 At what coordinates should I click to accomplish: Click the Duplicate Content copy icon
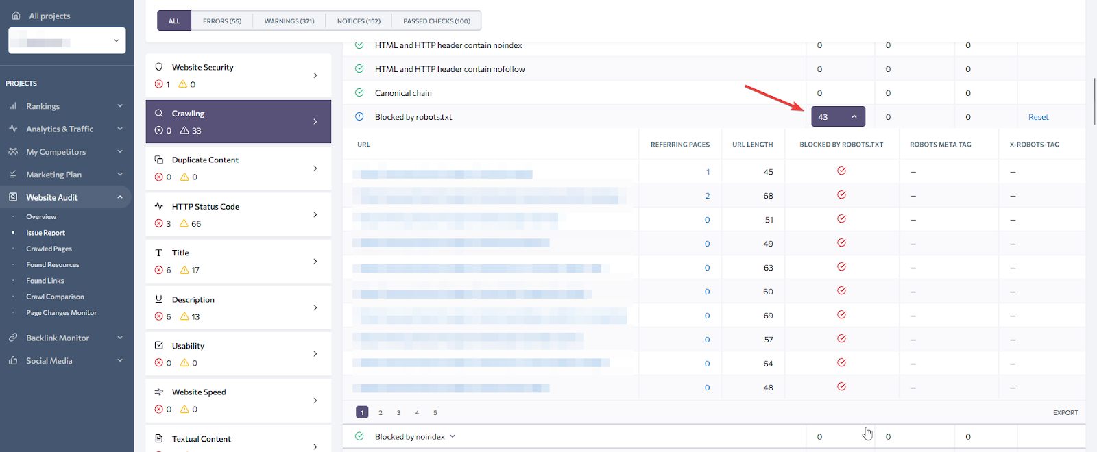pos(159,160)
